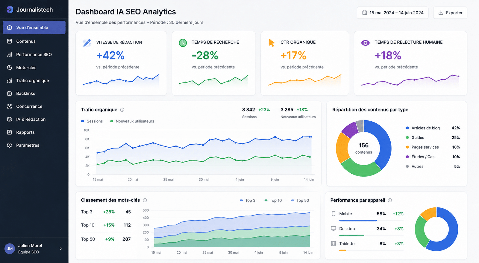Click the +42% value on Vitesse de rédaction

(x=110, y=56)
